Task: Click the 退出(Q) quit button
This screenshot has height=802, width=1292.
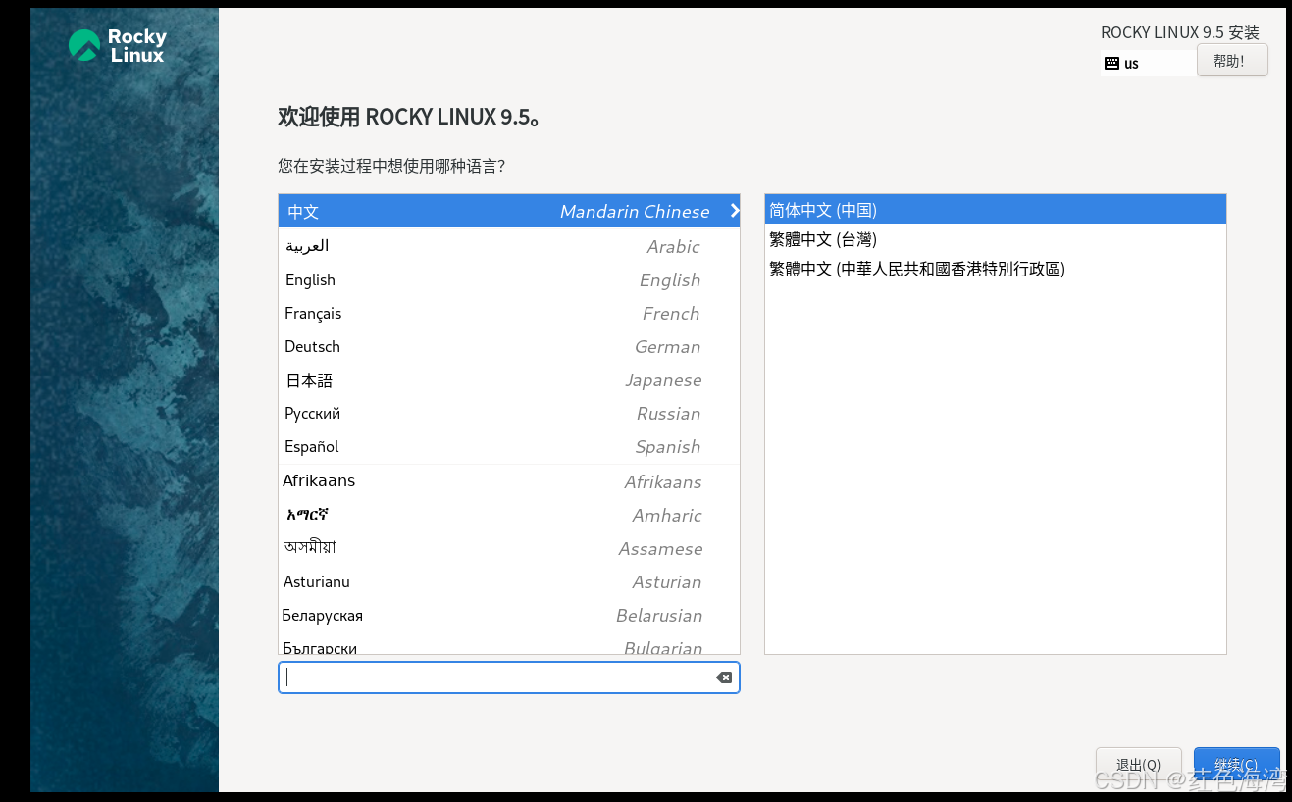Action: tap(1138, 765)
